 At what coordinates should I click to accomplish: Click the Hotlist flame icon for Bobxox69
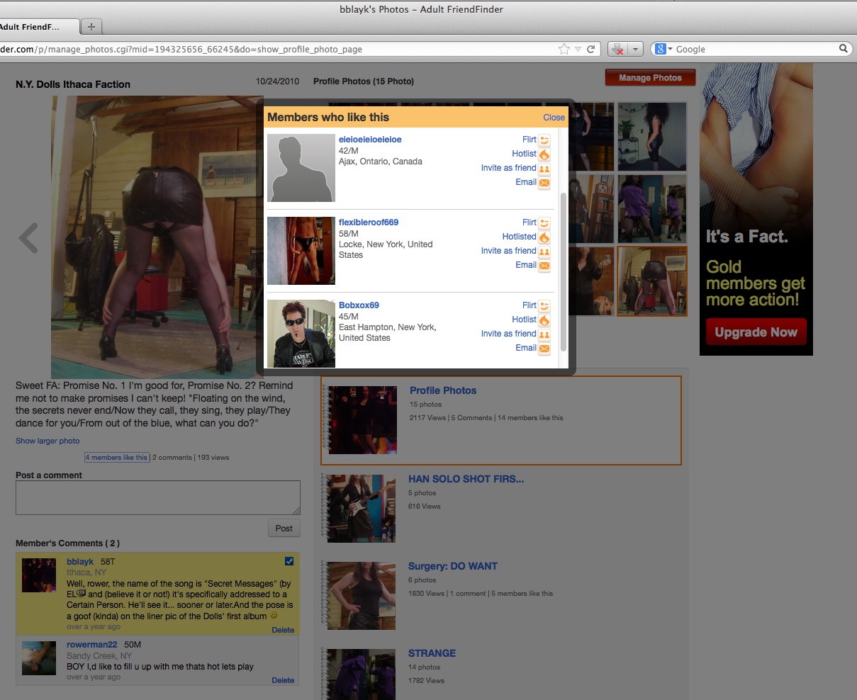coord(544,320)
